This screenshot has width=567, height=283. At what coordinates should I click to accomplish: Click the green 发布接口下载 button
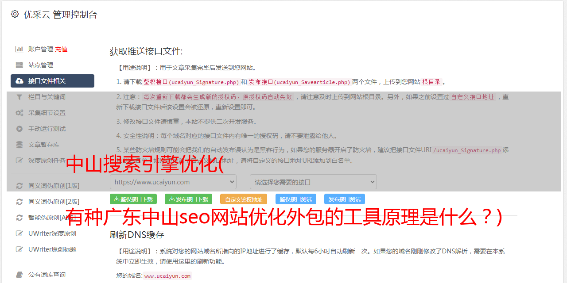click(188, 199)
